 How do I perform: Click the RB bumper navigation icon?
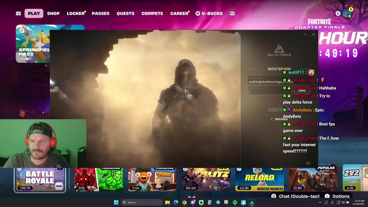coord(232,14)
